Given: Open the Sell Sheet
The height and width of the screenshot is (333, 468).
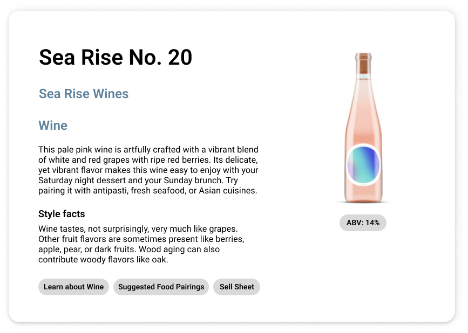Looking at the screenshot, I should tap(236, 287).
